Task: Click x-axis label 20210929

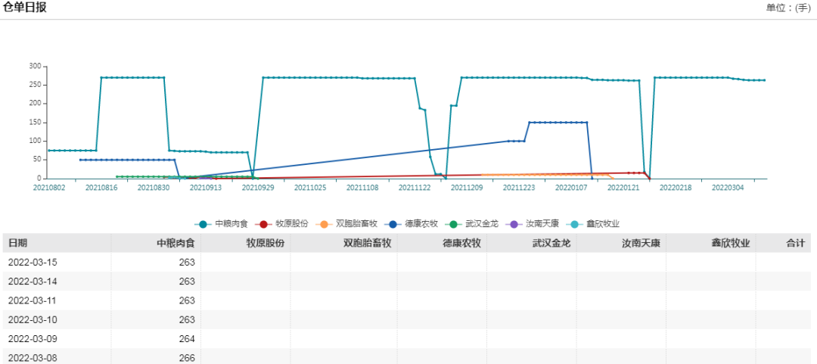Action: click(x=258, y=187)
